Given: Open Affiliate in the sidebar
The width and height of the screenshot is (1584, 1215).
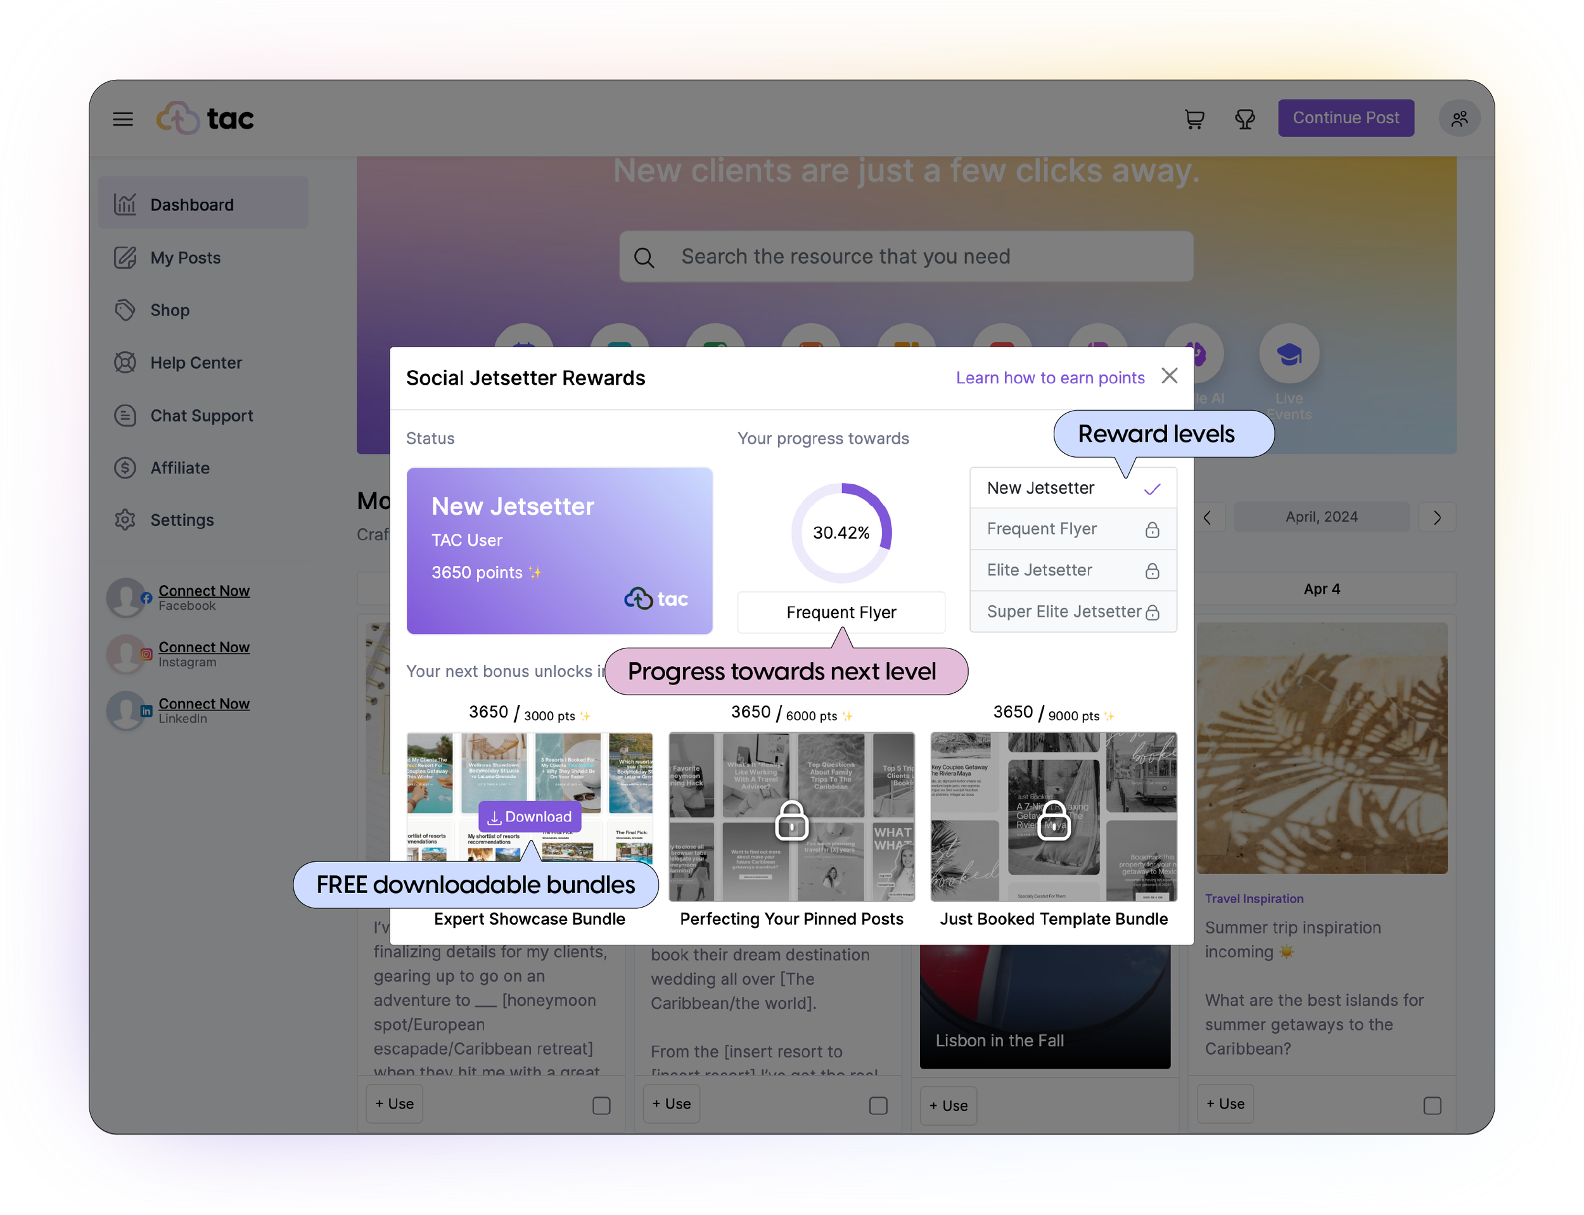Looking at the screenshot, I should (180, 468).
